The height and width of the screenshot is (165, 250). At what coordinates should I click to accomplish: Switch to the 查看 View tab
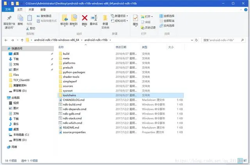(43, 9)
